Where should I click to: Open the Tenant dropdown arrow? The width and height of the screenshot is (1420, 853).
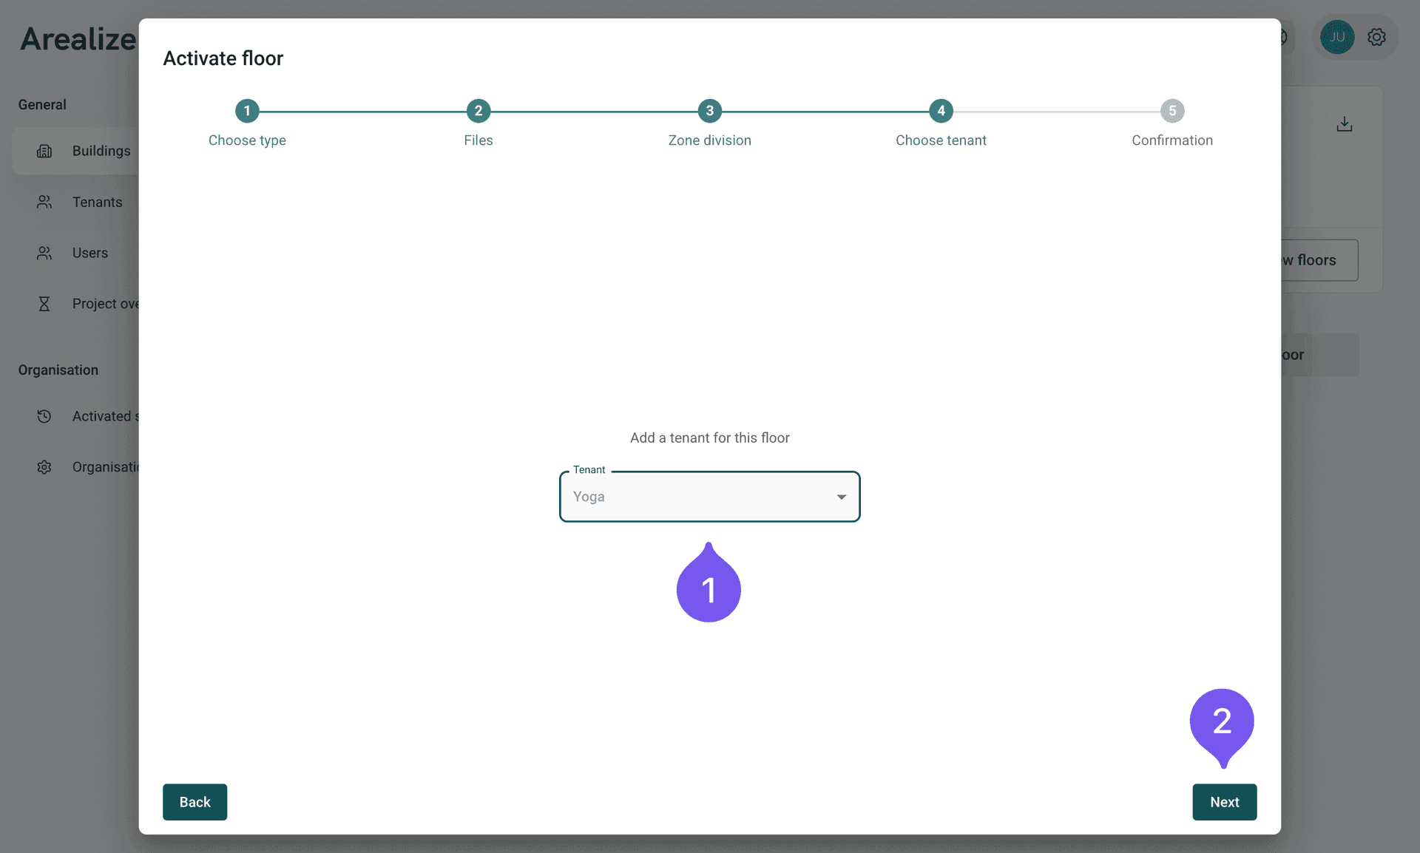pos(841,497)
